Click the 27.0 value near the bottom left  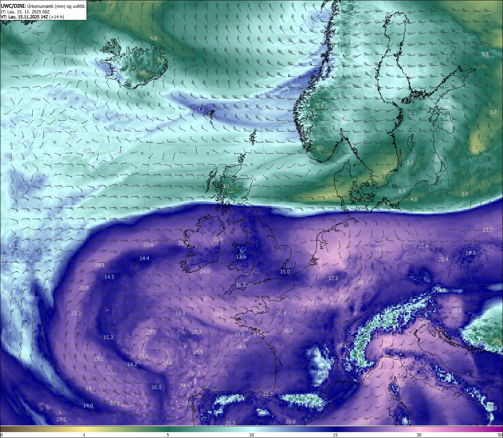tap(115, 403)
